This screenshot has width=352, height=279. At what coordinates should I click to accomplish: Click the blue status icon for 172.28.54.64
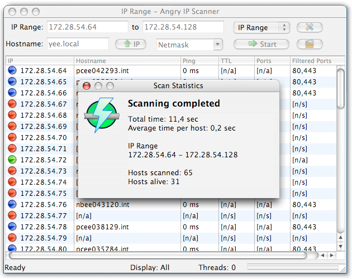12,70
